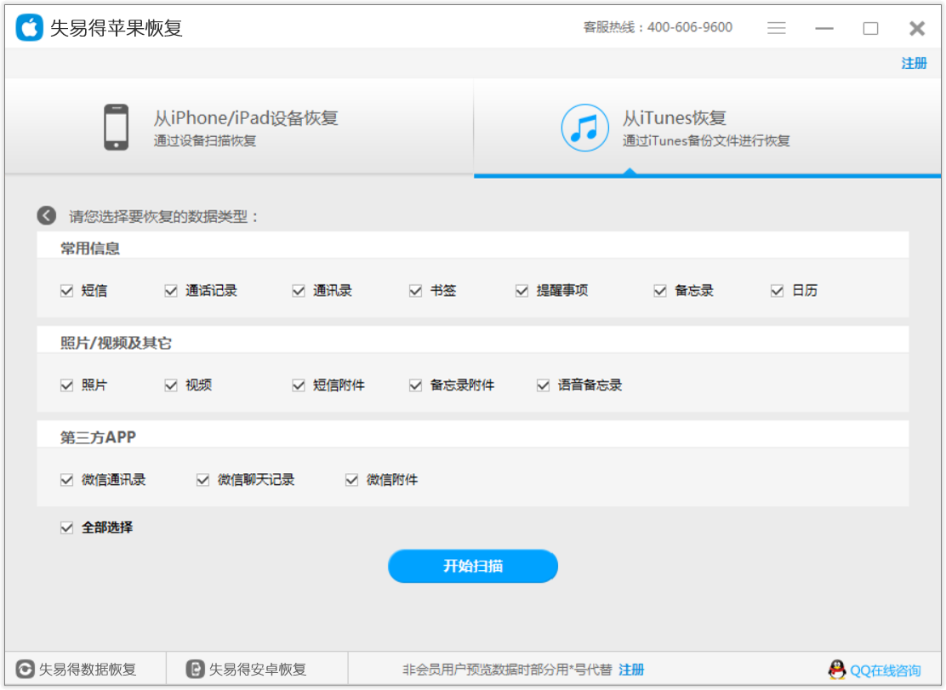Viewport: 946px width, 690px height.
Task: Click the back arrow above the data type list
Action: [x=47, y=216]
